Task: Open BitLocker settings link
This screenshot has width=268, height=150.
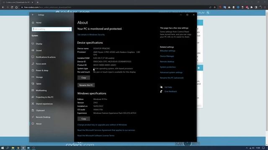Action: tap(167, 51)
